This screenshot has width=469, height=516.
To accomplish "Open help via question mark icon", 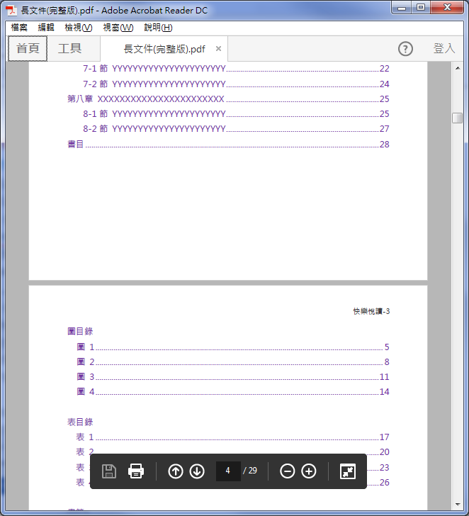I will (x=405, y=49).
